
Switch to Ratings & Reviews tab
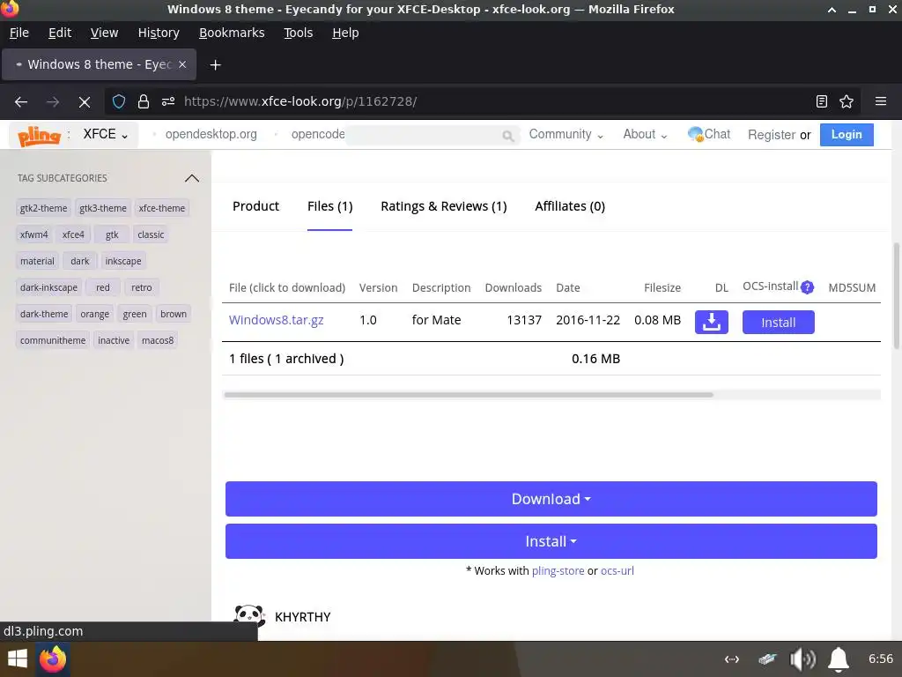tap(444, 206)
